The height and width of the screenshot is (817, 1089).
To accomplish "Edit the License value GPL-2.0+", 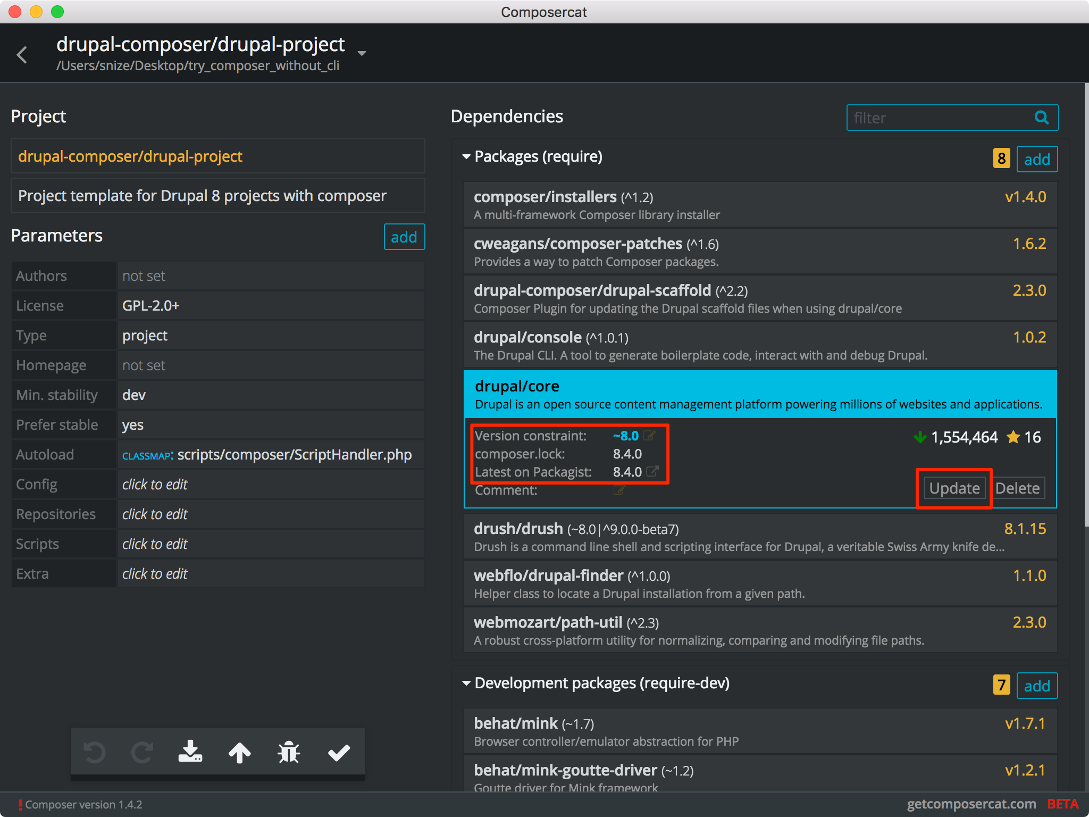I will [x=271, y=305].
